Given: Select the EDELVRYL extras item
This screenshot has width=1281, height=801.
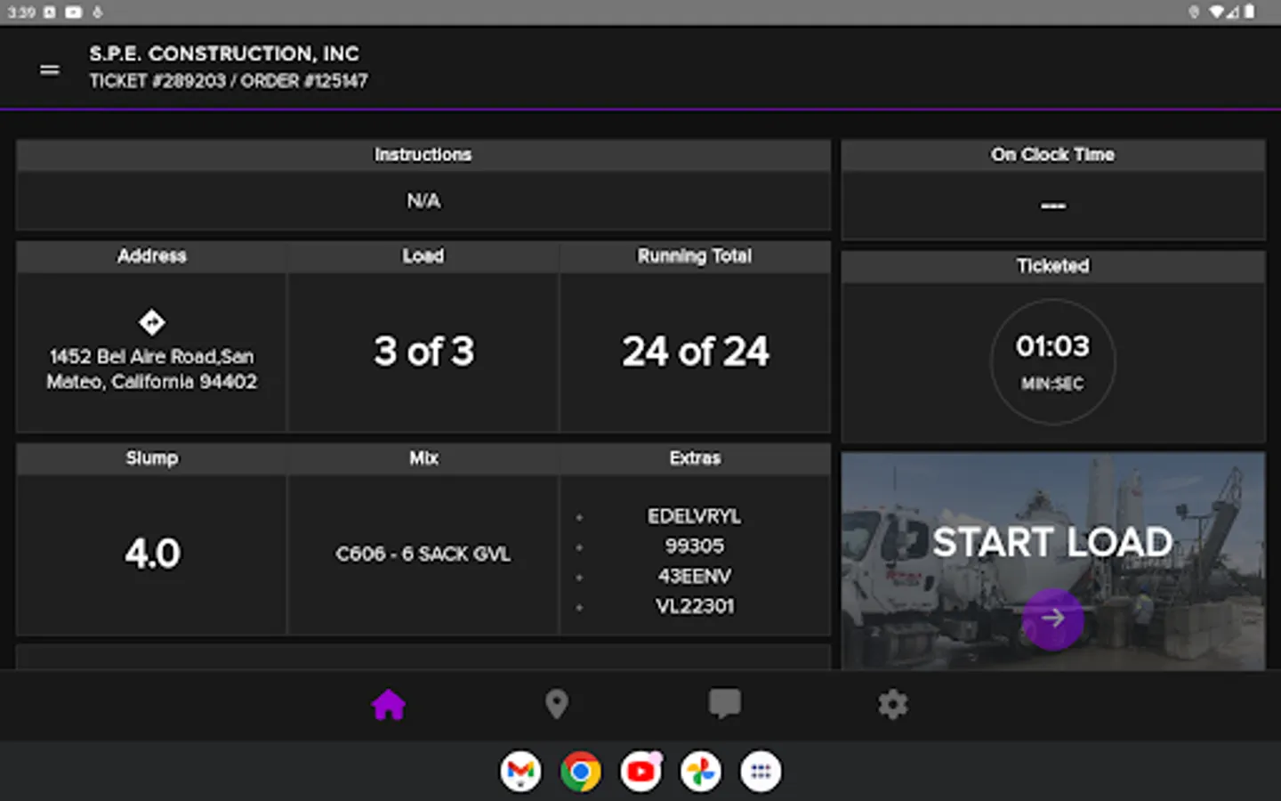Looking at the screenshot, I should [x=694, y=516].
